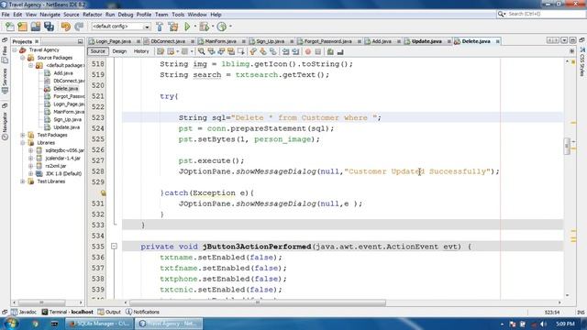Open the Output panel in the status bar
This screenshot has width=587, height=330.
point(109,312)
